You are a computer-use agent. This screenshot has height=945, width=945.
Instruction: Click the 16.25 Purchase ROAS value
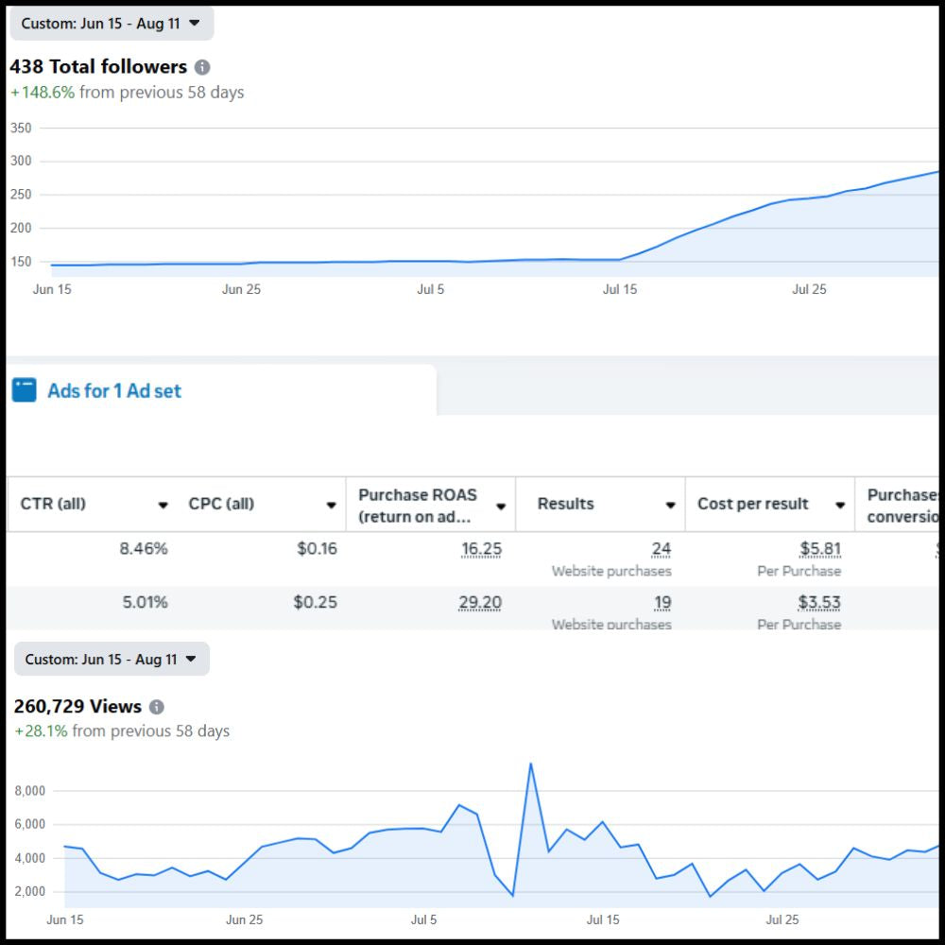480,549
